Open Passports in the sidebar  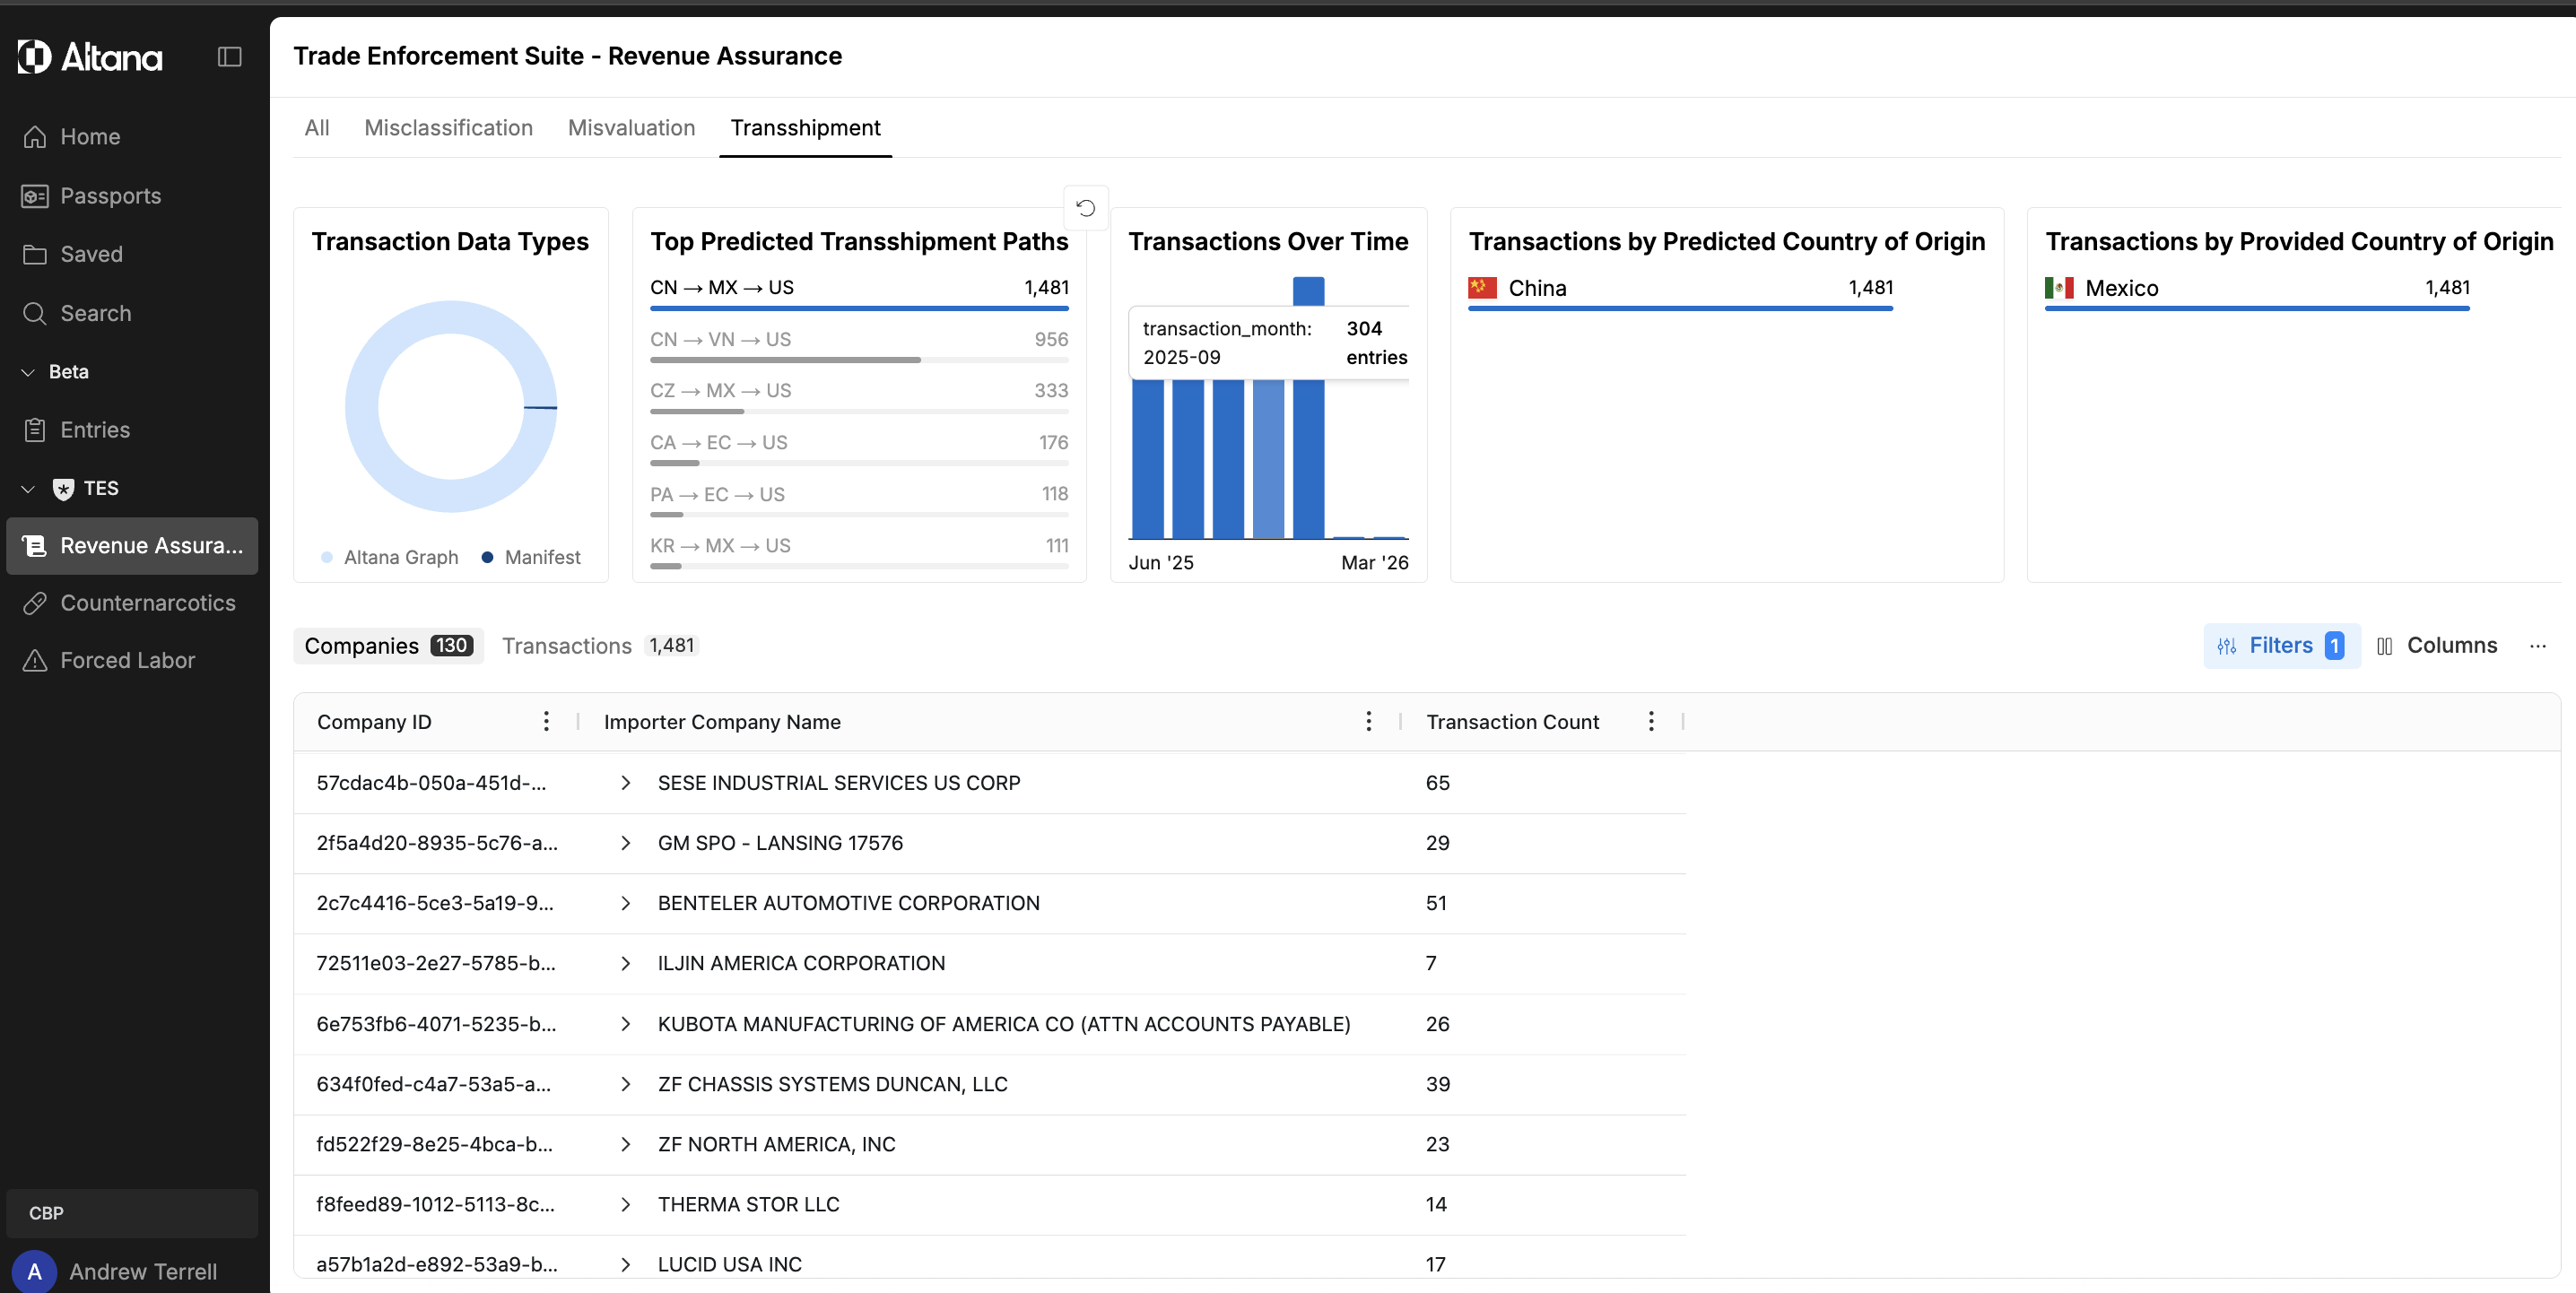(132, 196)
